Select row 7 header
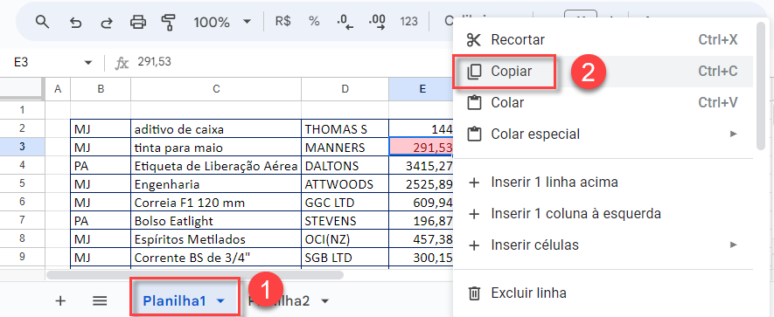The image size is (774, 317). [22, 220]
